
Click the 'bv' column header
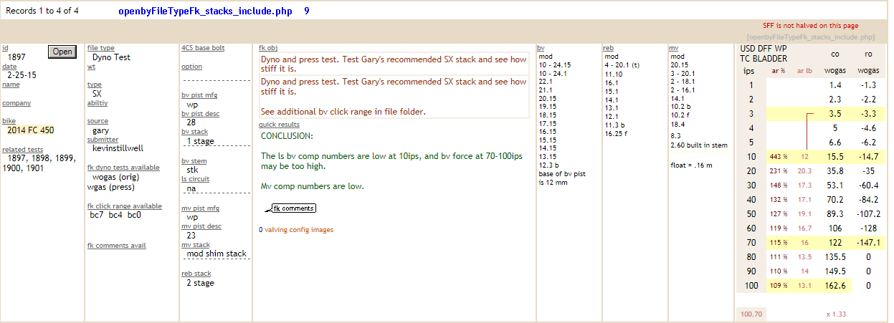541,48
